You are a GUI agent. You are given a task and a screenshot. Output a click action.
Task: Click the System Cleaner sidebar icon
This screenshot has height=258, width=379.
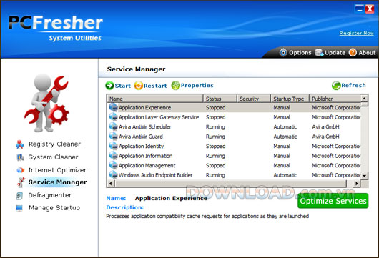[20, 157]
